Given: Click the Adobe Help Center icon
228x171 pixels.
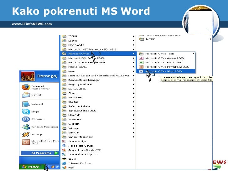Looking at the screenshot, I should (x=64, y=146).
